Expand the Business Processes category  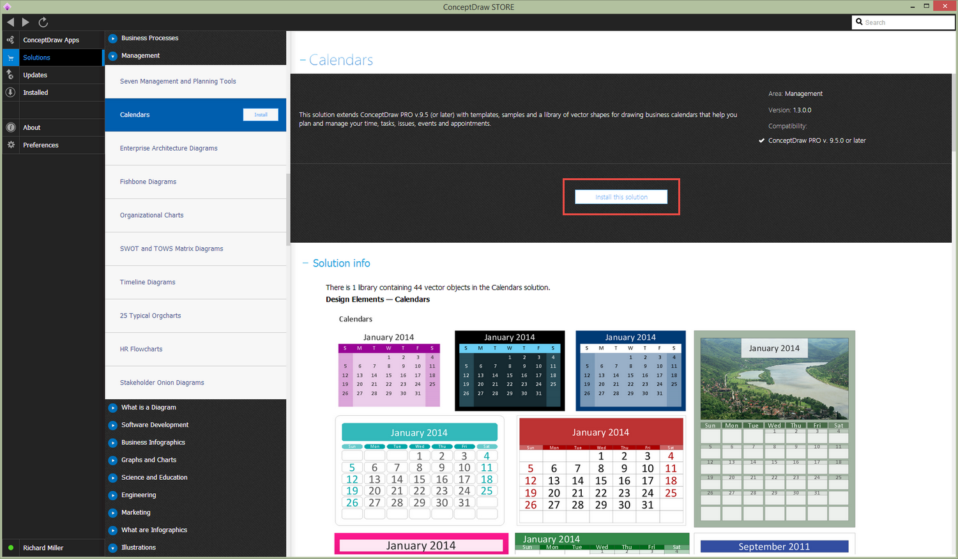(113, 38)
